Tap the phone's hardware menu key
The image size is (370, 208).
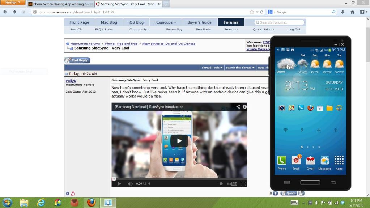click(287, 182)
